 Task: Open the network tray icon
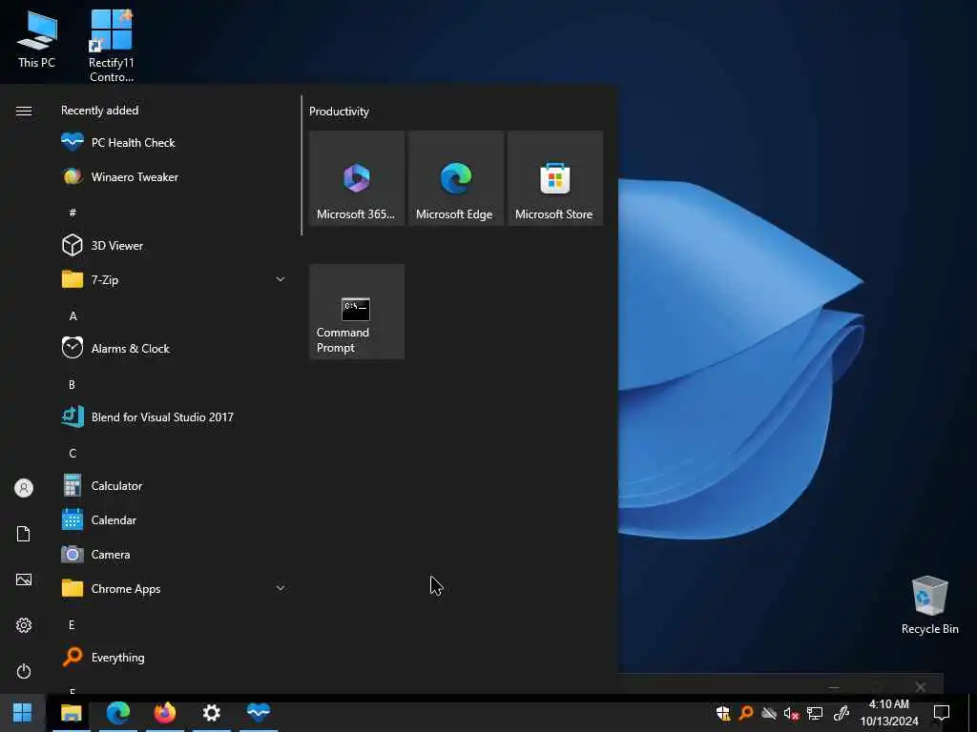[x=815, y=713]
